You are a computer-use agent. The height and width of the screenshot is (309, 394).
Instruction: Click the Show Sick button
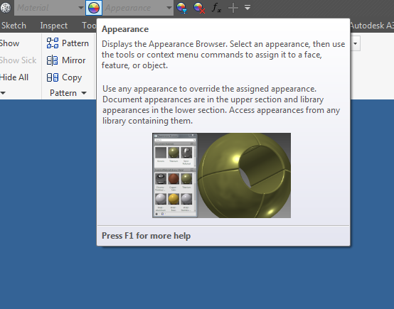18,60
